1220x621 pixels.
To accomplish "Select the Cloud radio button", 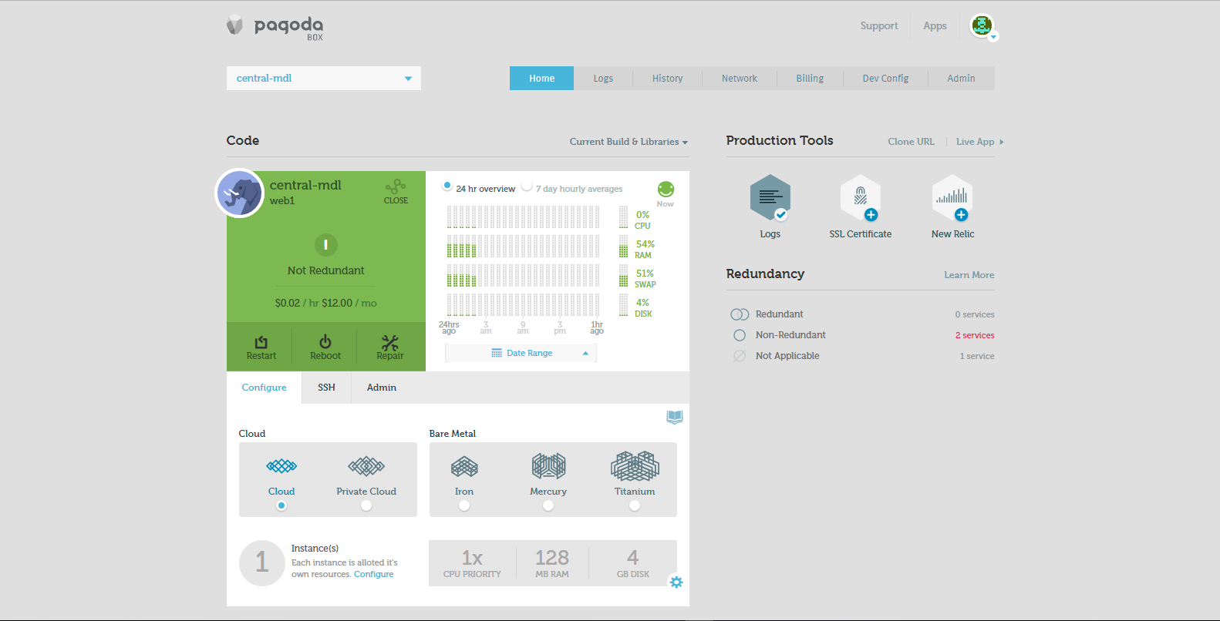I will [x=281, y=505].
